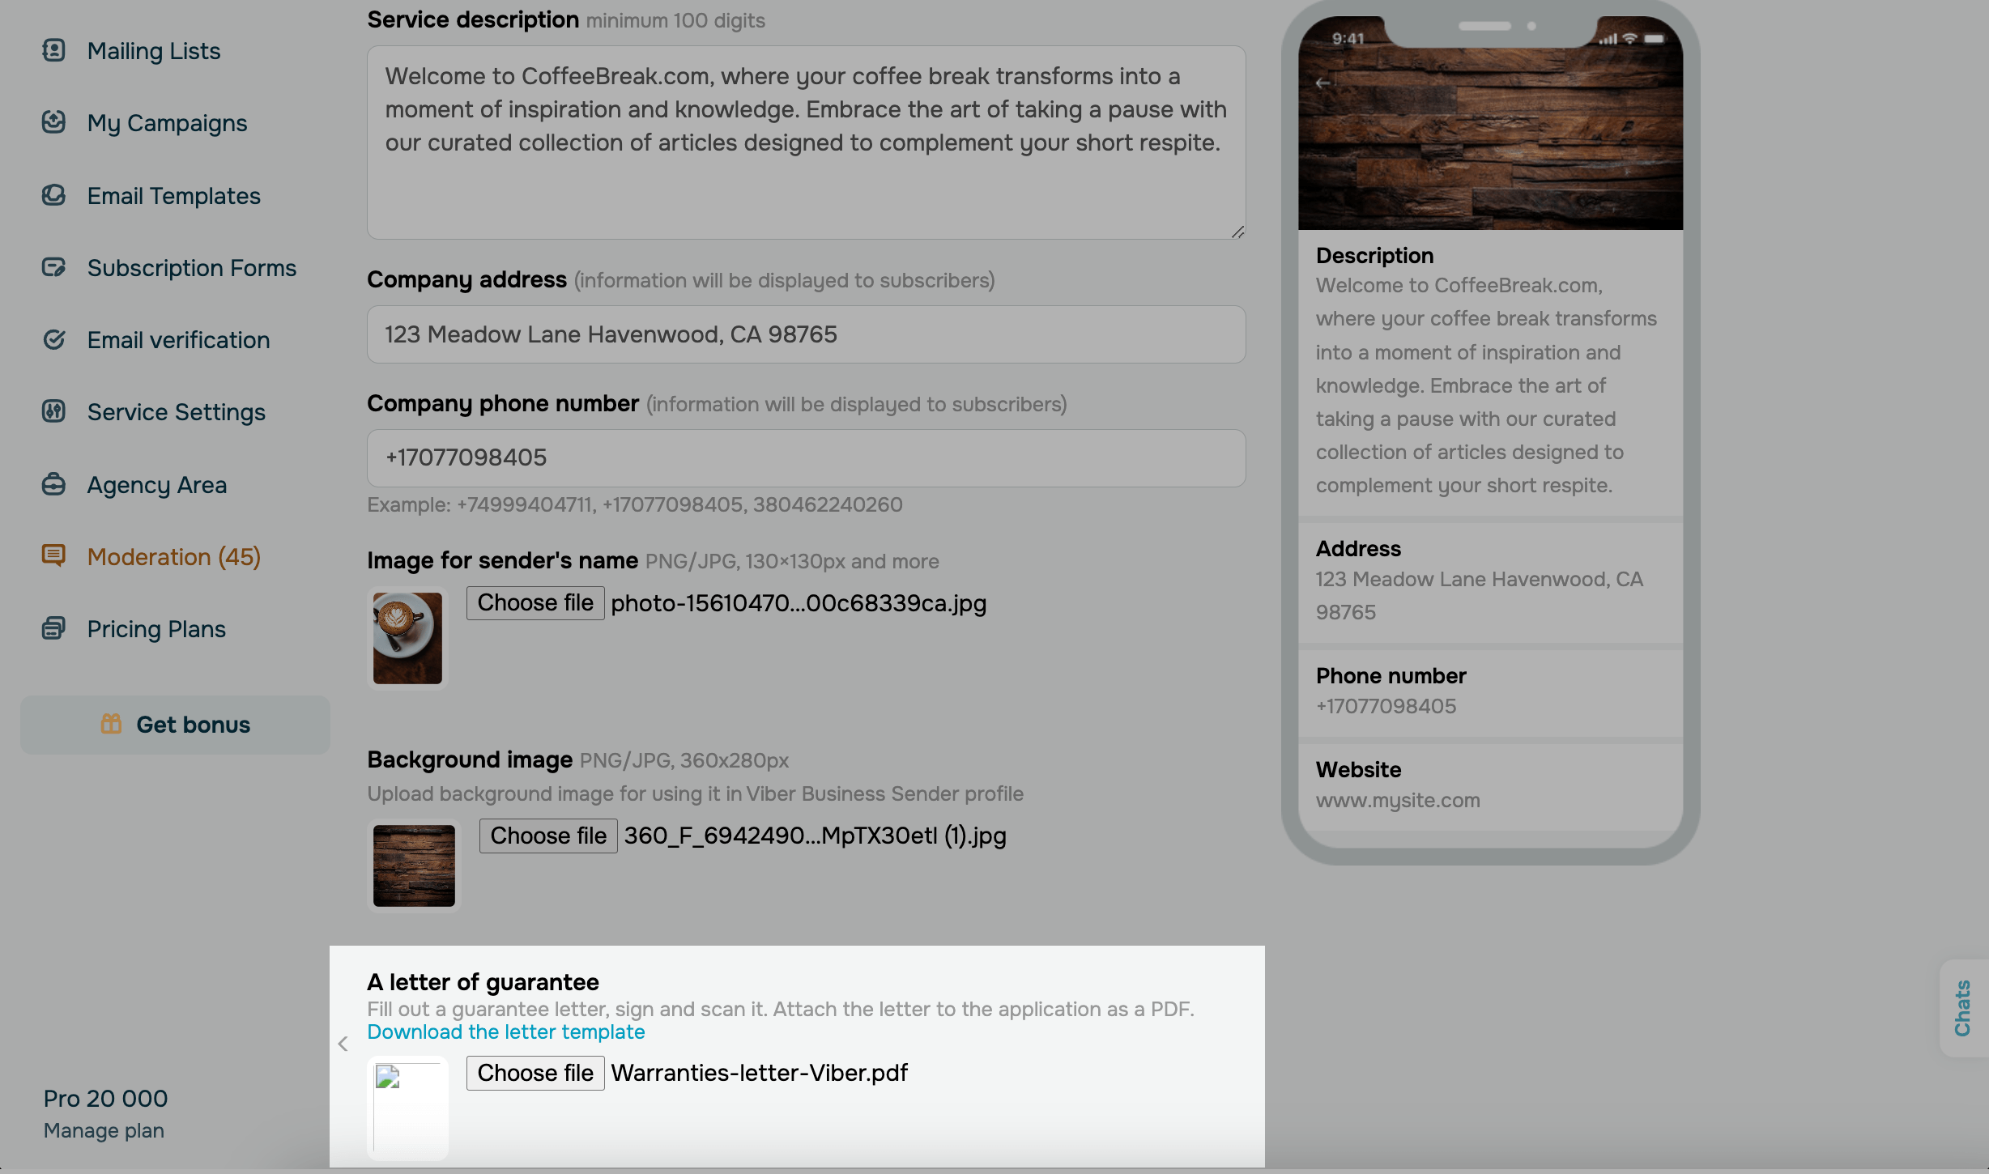The width and height of the screenshot is (1989, 1174).
Task: Click the Company address input field
Action: coord(806,334)
